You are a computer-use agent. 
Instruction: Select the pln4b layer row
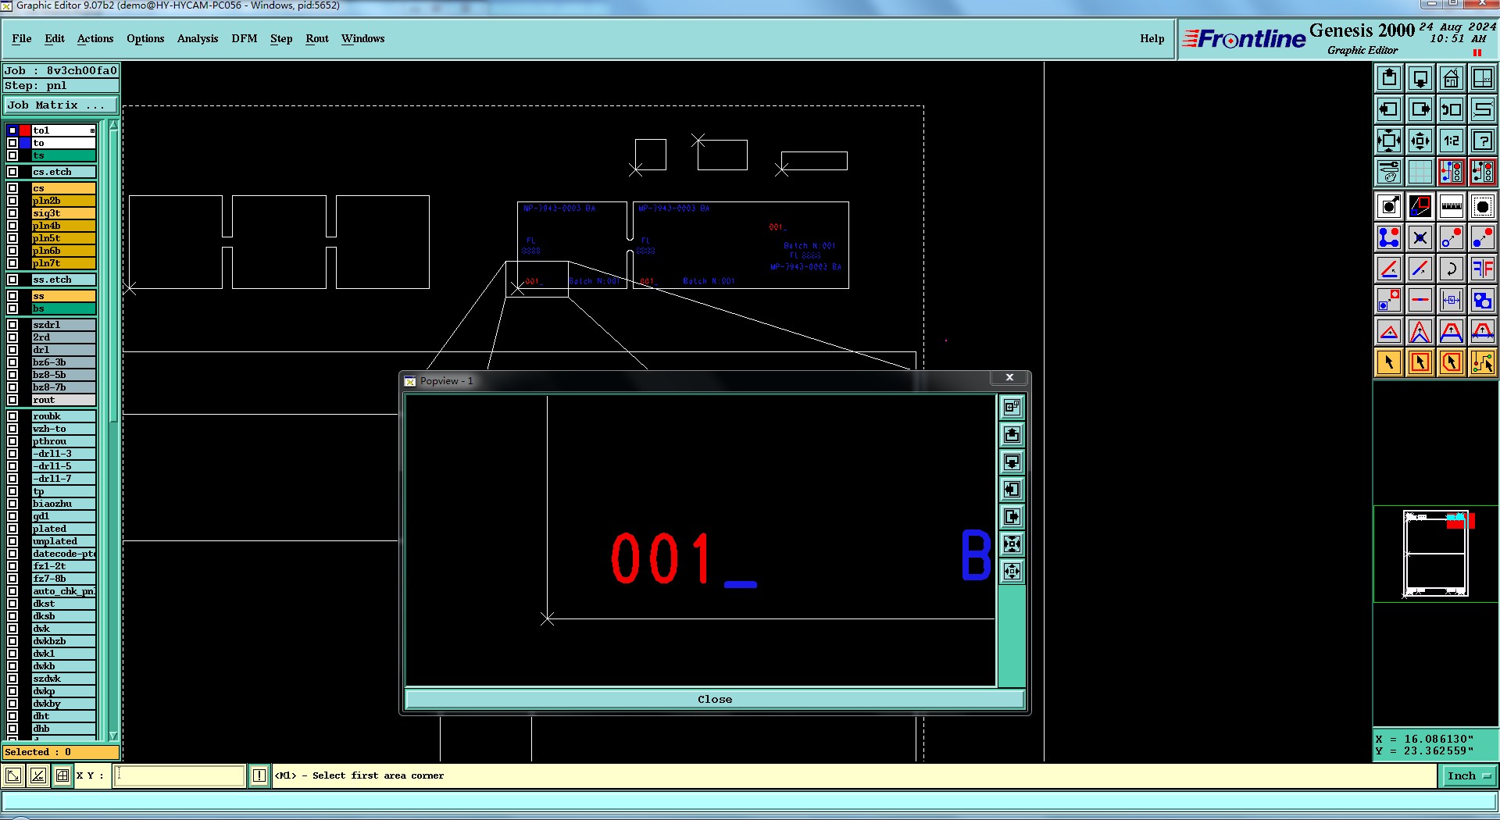[63, 226]
